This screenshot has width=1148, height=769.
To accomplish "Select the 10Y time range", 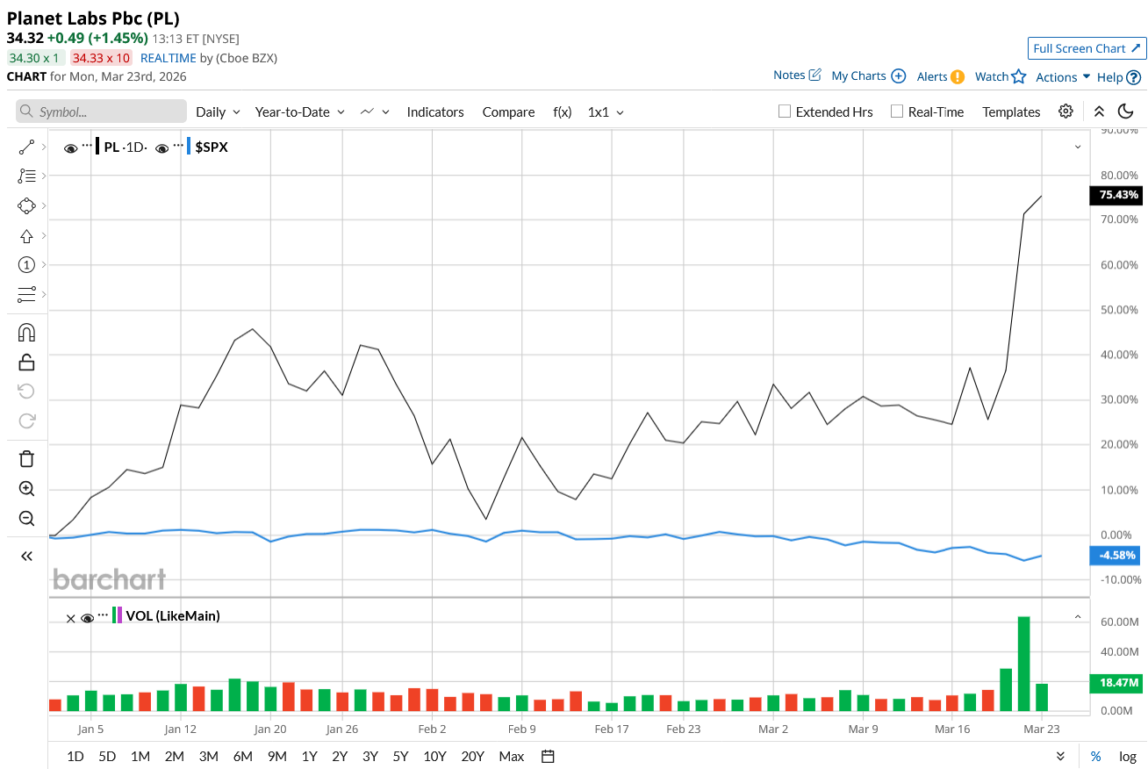I will [x=434, y=756].
